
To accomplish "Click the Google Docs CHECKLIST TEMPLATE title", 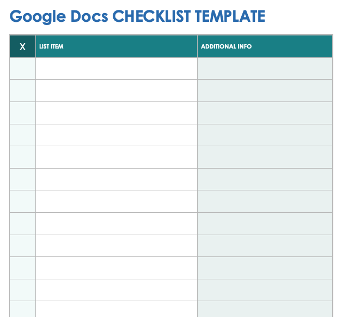I will (137, 16).
